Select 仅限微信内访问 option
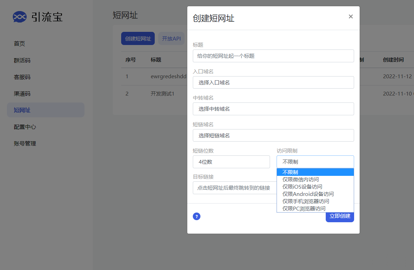This screenshot has height=270, width=414. (x=300, y=179)
